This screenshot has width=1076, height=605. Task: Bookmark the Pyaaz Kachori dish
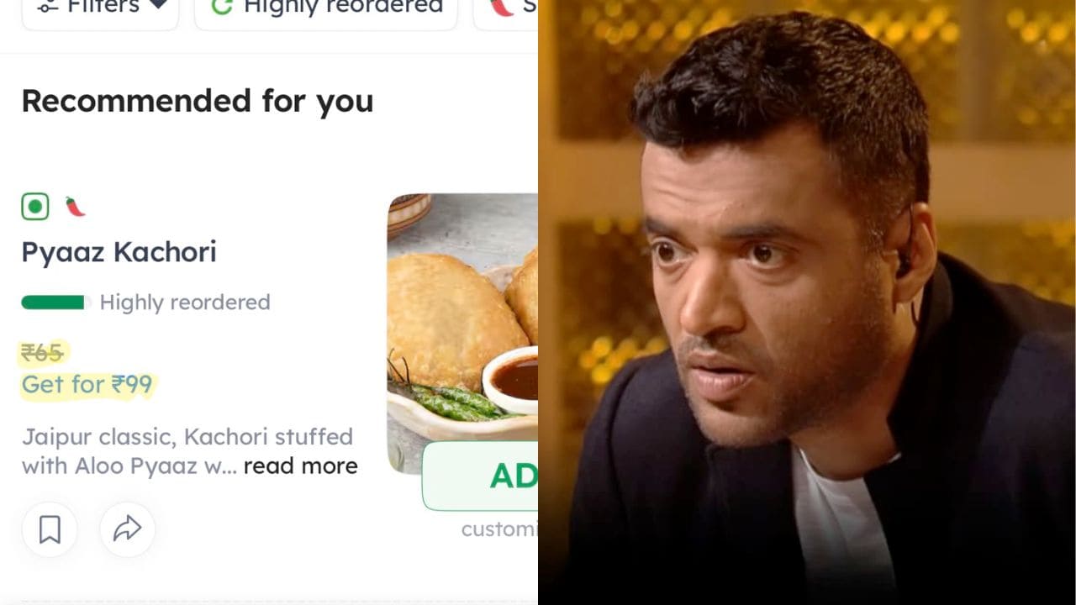click(50, 529)
